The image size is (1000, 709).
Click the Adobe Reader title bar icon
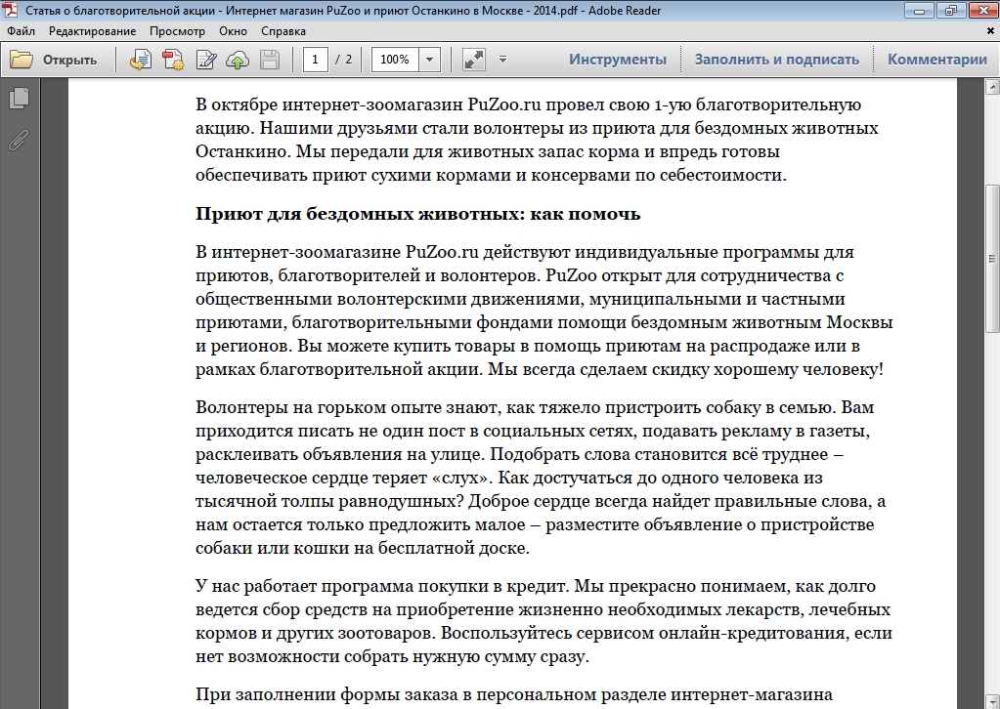click(11, 10)
